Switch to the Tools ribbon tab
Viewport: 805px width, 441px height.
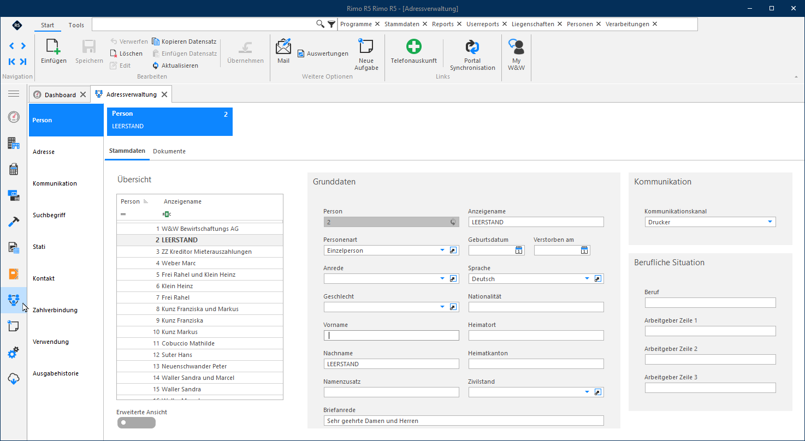76,25
